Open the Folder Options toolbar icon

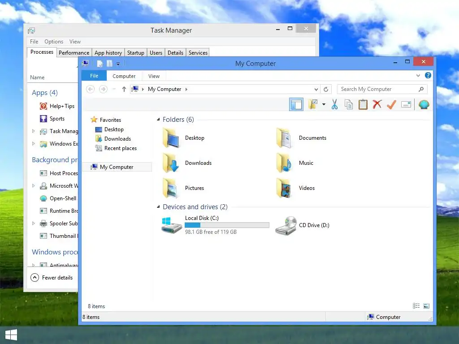(x=312, y=104)
